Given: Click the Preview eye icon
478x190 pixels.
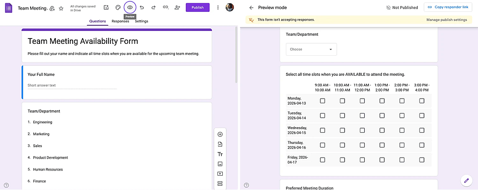Looking at the screenshot, I should pos(130,7).
